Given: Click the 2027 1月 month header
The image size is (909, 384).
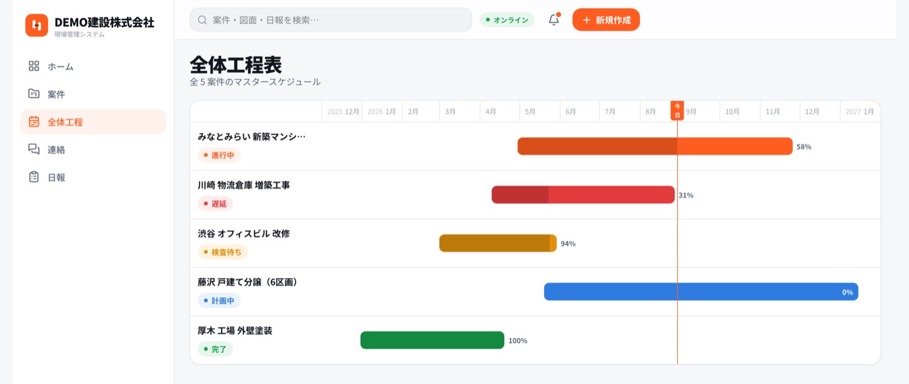Looking at the screenshot, I should (860, 112).
